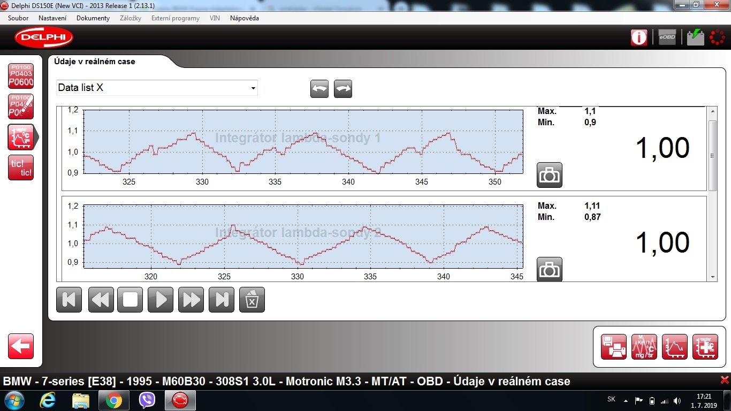The width and height of the screenshot is (731, 411).
Task: Click the save and print report icon
Action: click(x=613, y=346)
